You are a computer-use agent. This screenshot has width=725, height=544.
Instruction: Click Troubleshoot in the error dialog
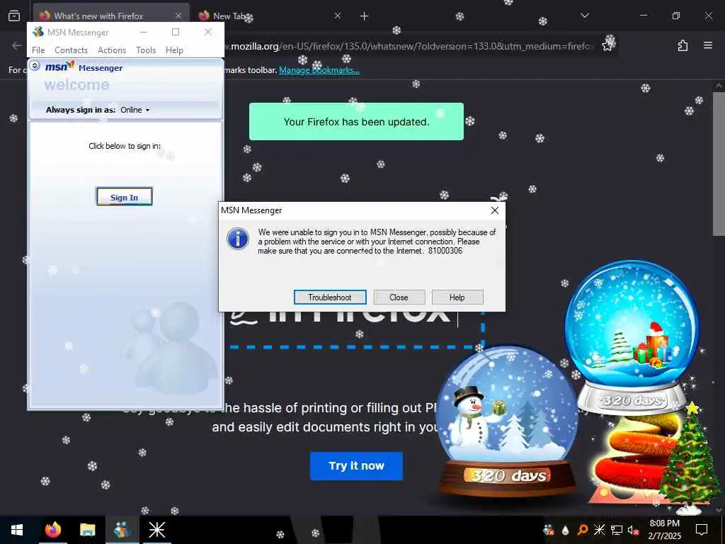[x=330, y=297]
